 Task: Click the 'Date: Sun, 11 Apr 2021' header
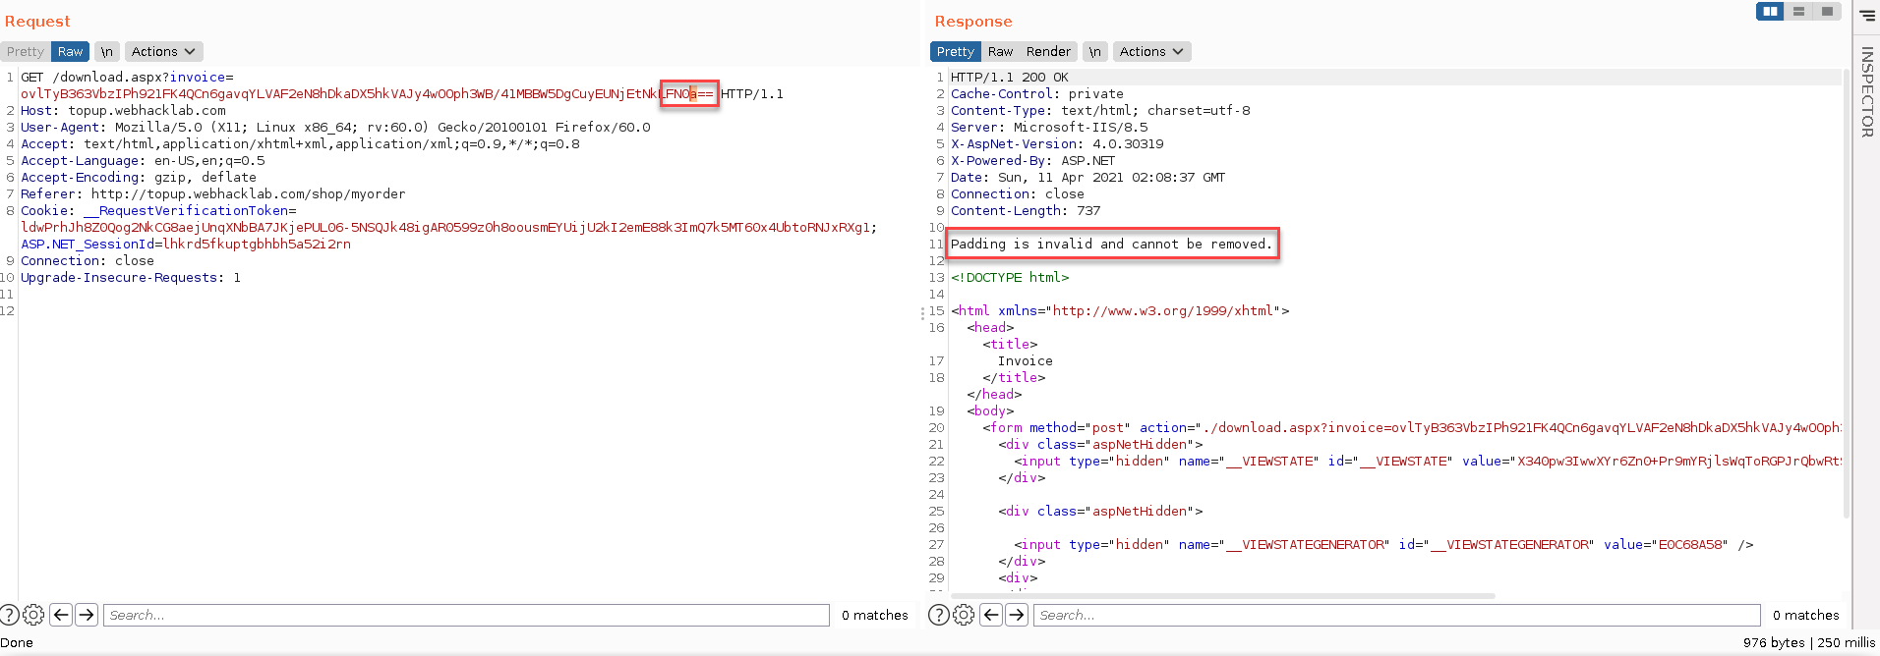[x=1088, y=177]
